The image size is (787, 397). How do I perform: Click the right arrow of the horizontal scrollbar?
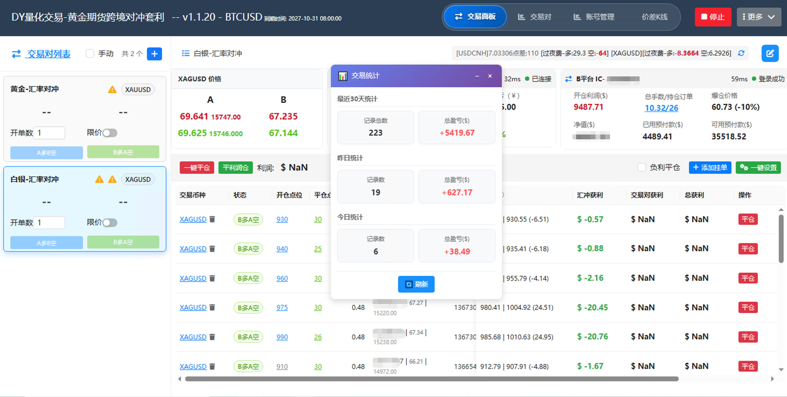(x=773, y=379)
